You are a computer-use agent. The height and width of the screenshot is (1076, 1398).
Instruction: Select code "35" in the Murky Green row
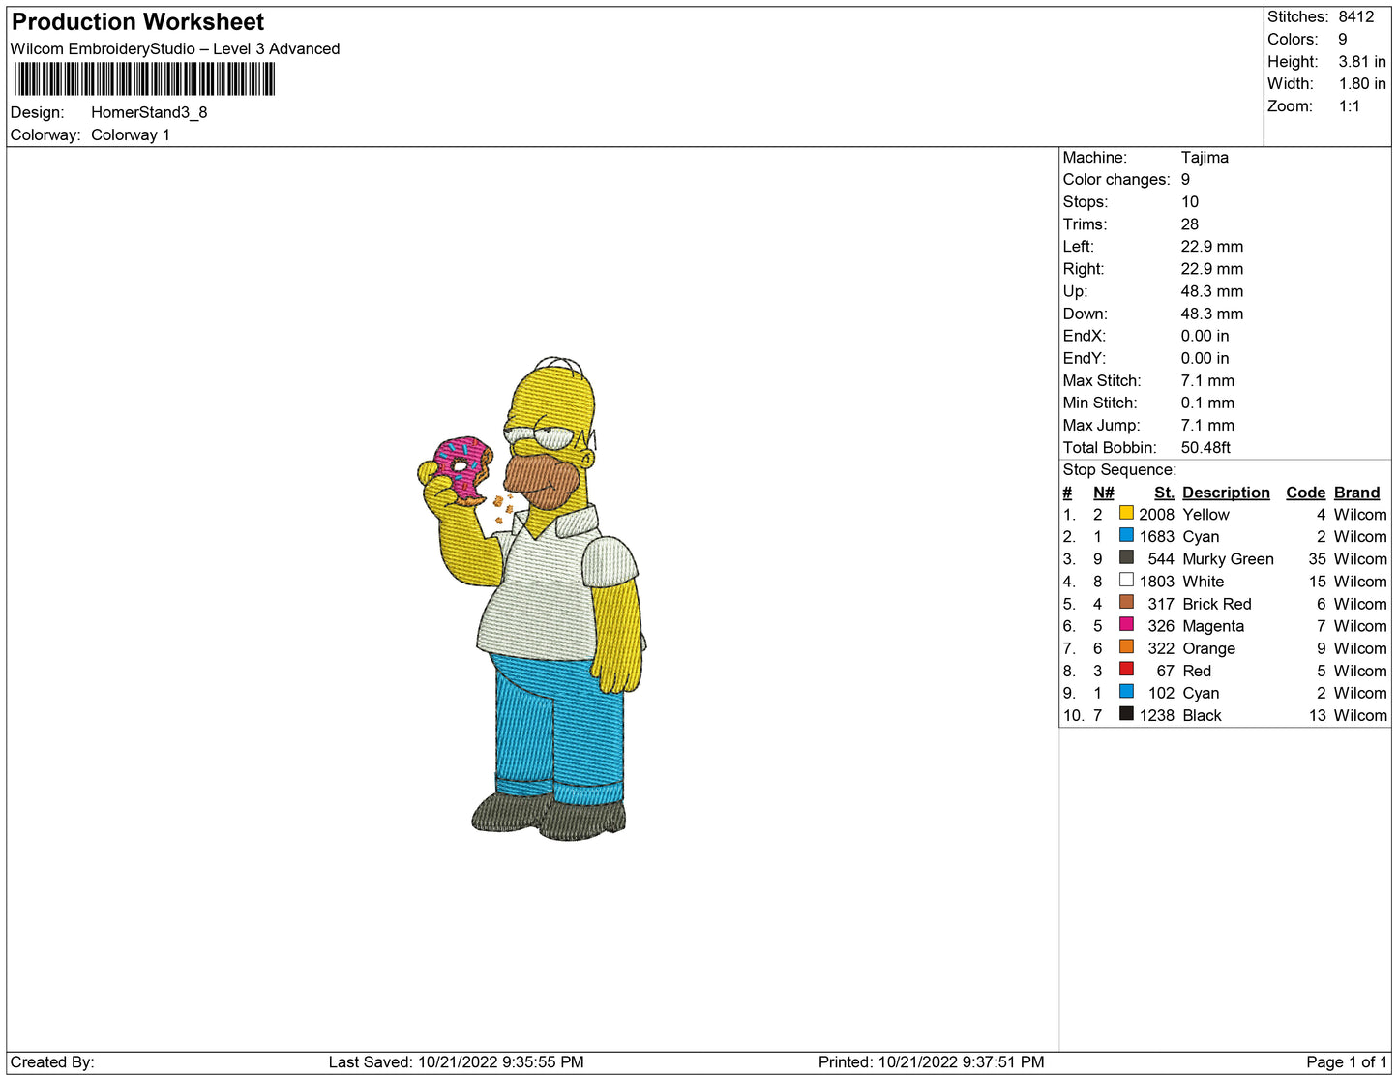coord(1317,559)
